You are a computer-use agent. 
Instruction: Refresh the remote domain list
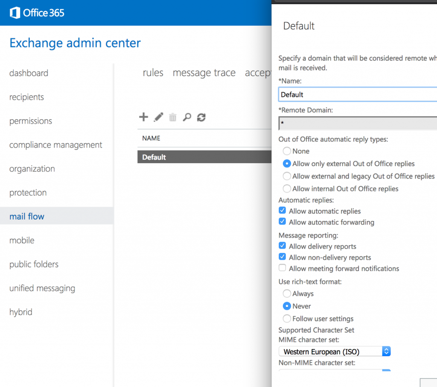point(201,117)
